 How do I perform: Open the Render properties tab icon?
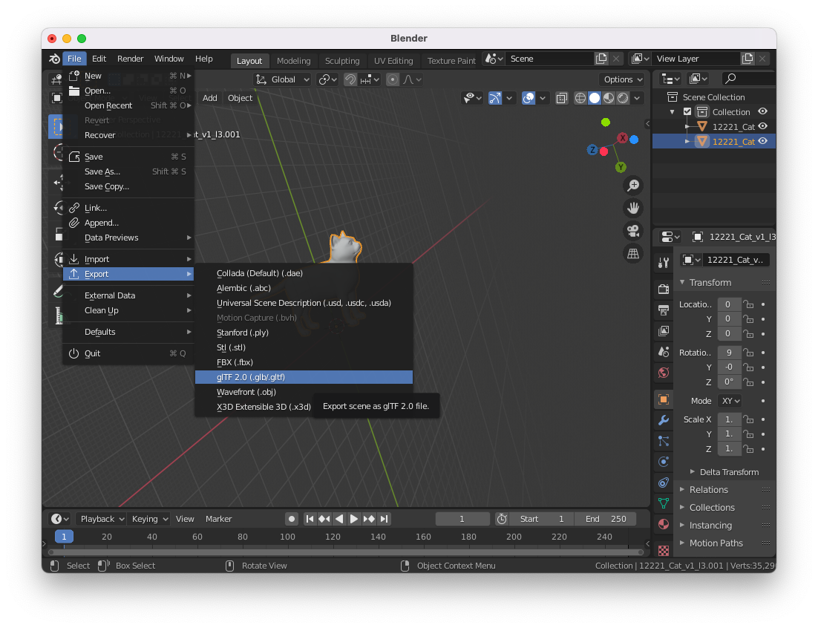(x=664, y=289)
